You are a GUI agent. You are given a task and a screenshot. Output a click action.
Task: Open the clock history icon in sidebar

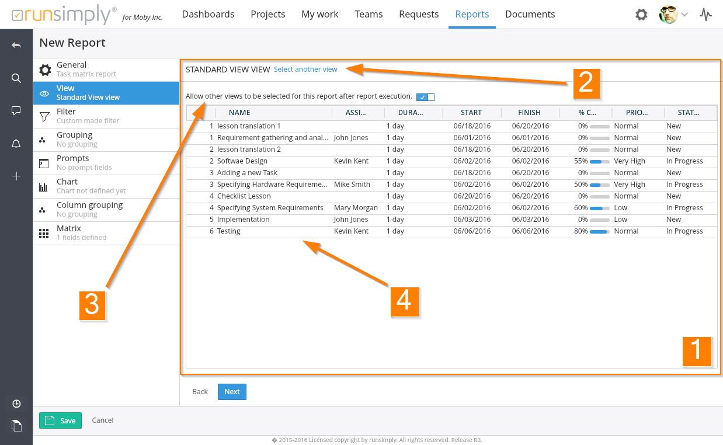tap(16, 404)
